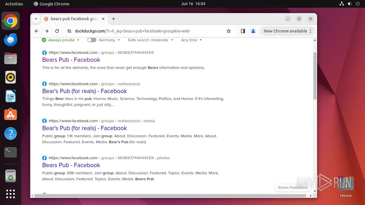
Task: Launch Thunderbird mail from the dock
Action: pos(11,40)
